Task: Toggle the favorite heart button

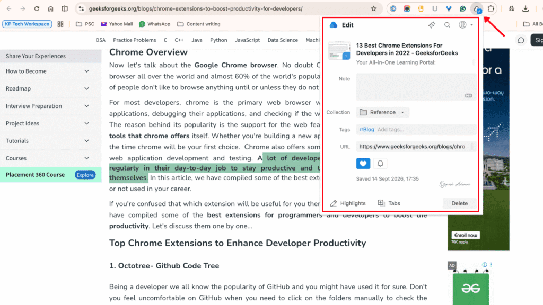Action: pos(363,164)
